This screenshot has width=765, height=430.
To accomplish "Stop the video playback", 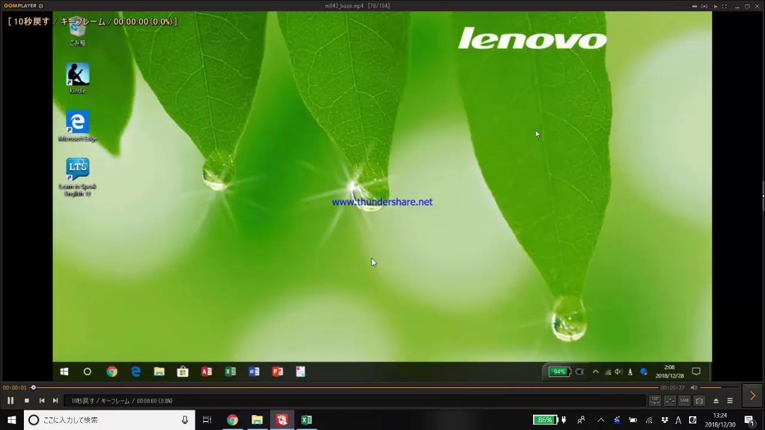I will [x=26, y=401].
